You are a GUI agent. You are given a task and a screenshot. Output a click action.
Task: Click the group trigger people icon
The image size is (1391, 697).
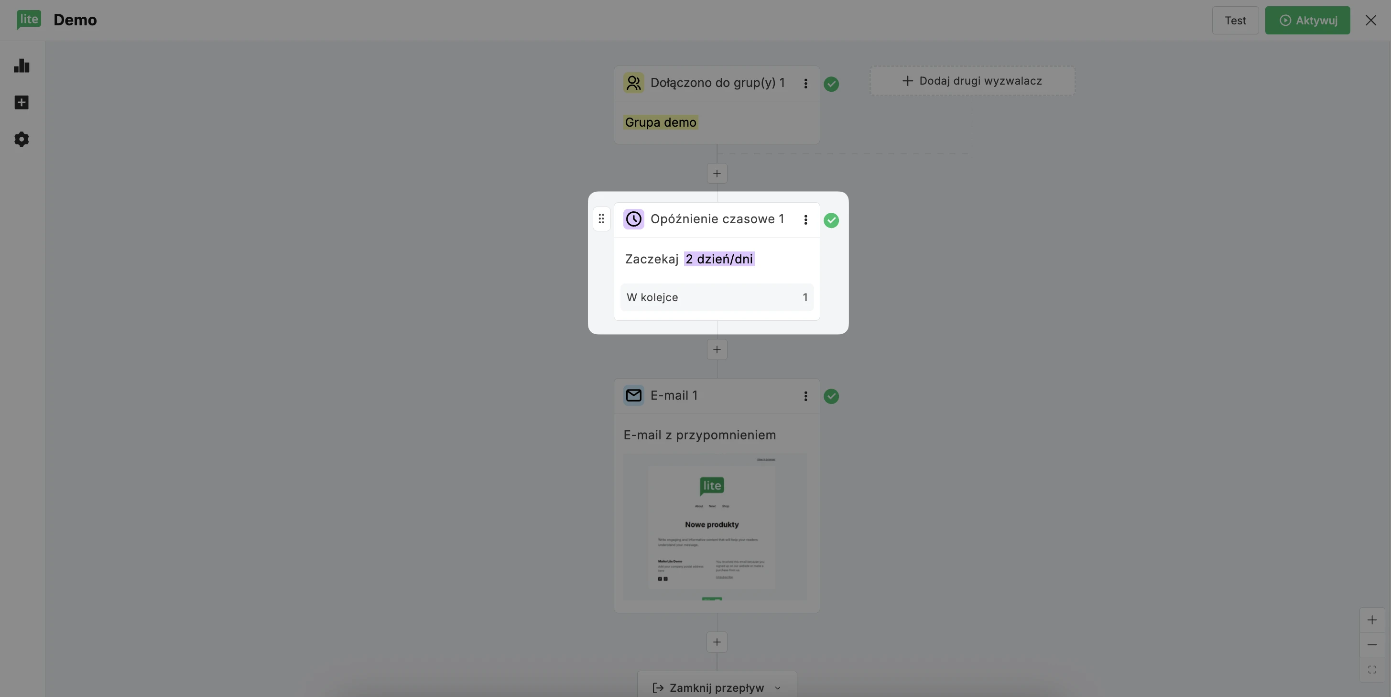(633, 83)
